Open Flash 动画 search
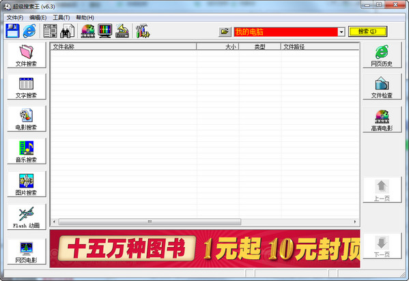This screenshot has height=281, width=409. point(27,217)
